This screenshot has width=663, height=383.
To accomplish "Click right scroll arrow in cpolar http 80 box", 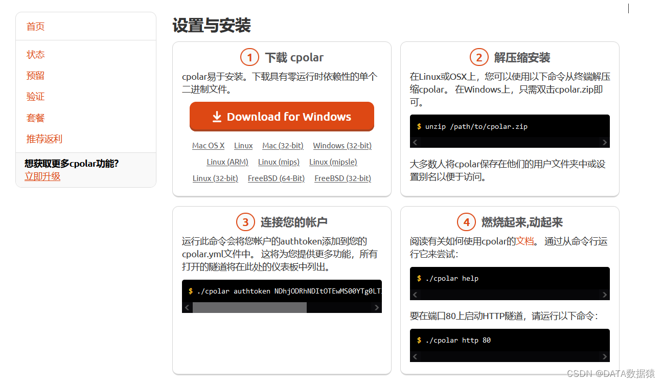I will (x=605, y=356).
